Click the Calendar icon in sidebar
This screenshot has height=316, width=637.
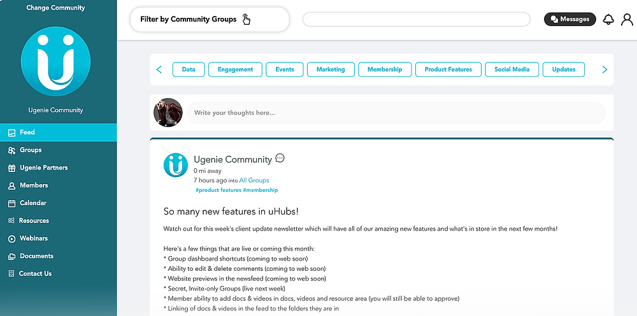click(11, 203)
